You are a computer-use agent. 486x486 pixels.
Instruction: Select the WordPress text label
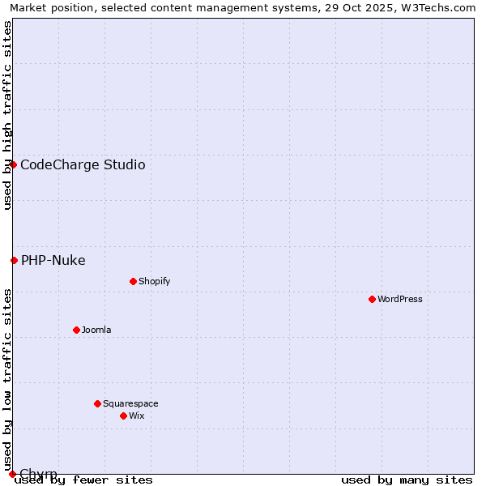(x=400, y=300)
